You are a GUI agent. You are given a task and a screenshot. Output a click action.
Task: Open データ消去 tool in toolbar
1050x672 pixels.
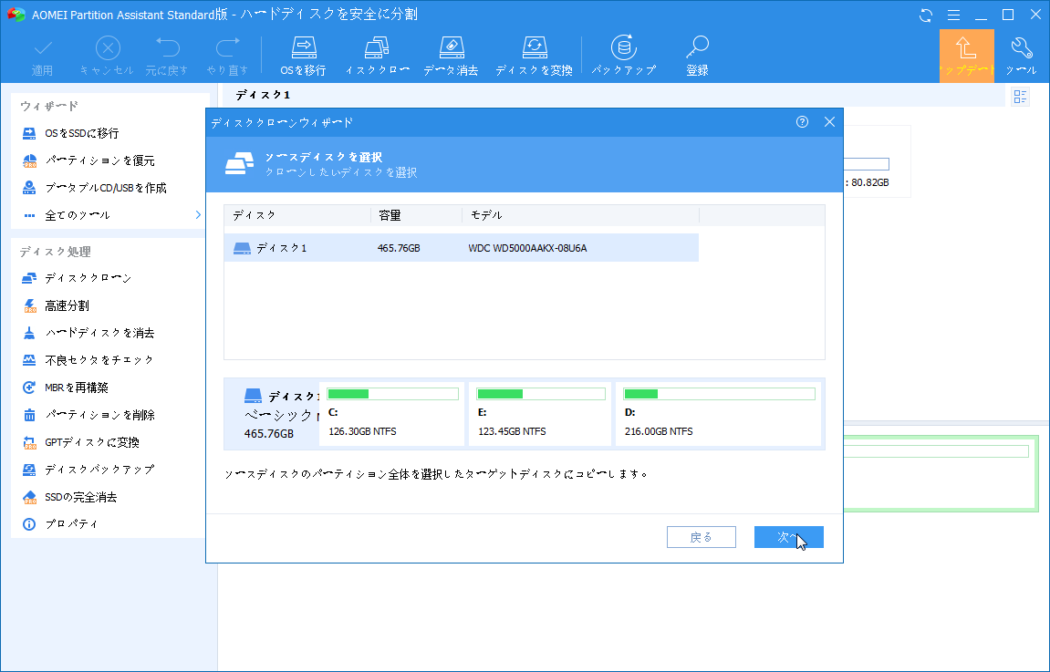click(x=451, y=57)
